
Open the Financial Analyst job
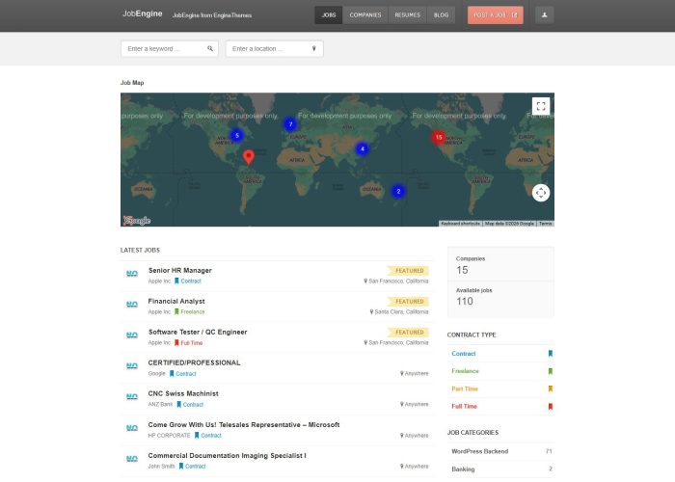pos(176,301)
